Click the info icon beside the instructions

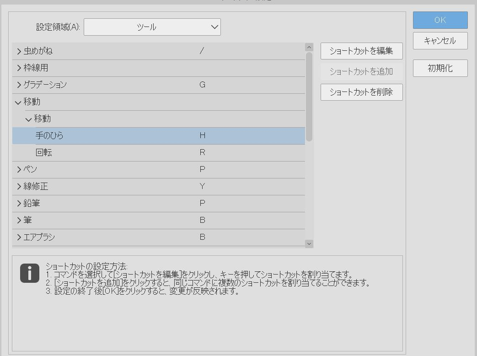point(29,272)
